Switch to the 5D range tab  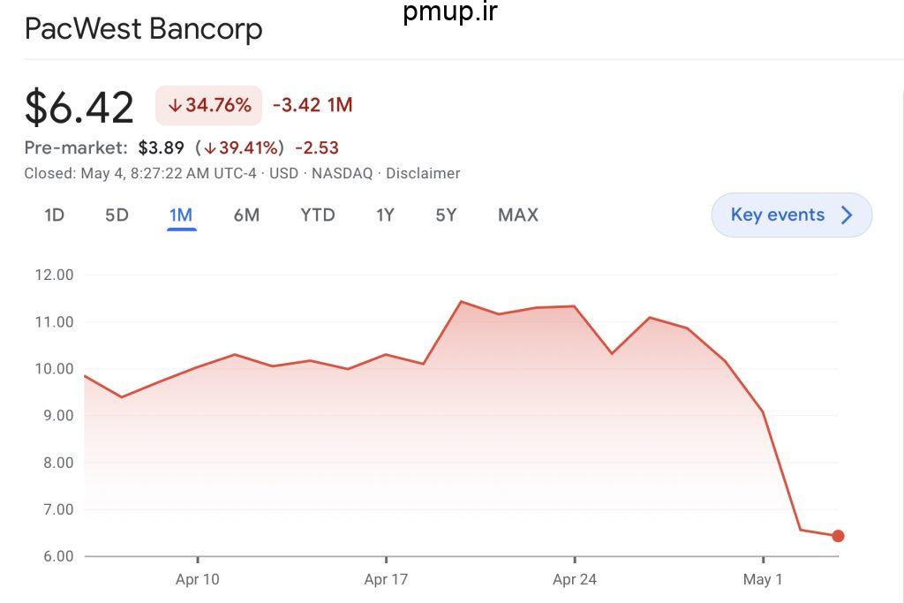click(117, 215)
